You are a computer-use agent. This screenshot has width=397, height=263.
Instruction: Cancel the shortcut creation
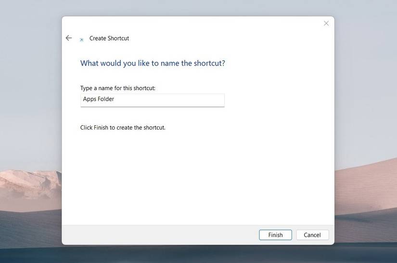[312, 235]
